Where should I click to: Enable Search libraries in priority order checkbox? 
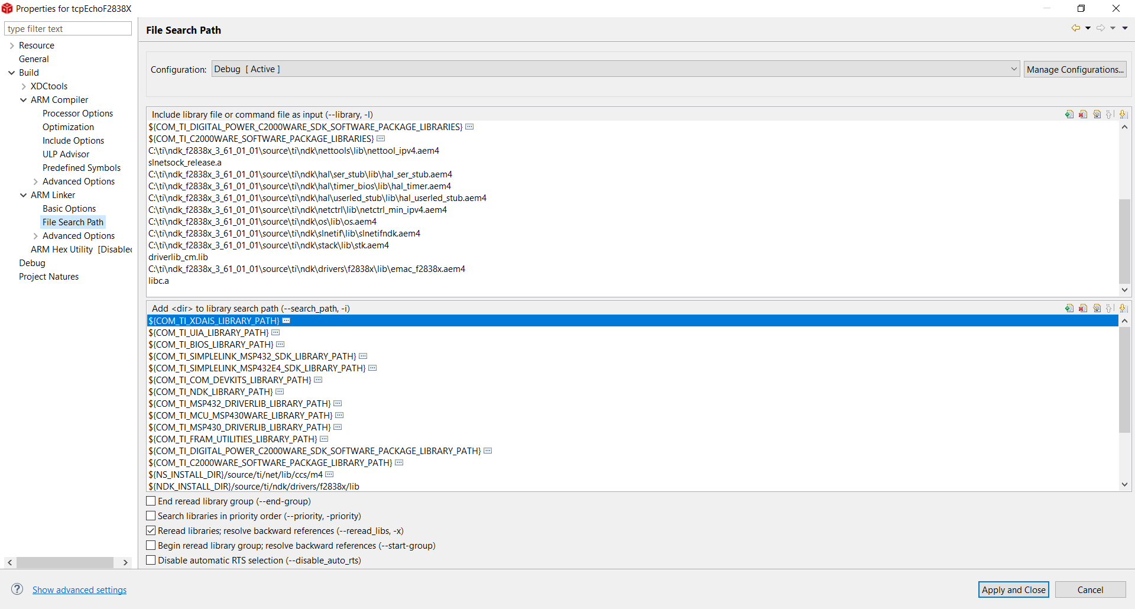tap(151, 516)
